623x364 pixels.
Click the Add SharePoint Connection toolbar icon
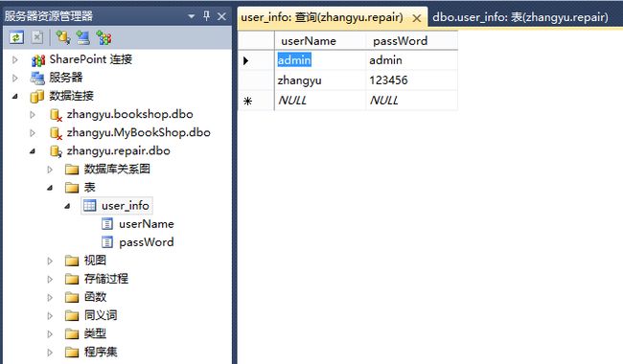click(x=104, y=37)
